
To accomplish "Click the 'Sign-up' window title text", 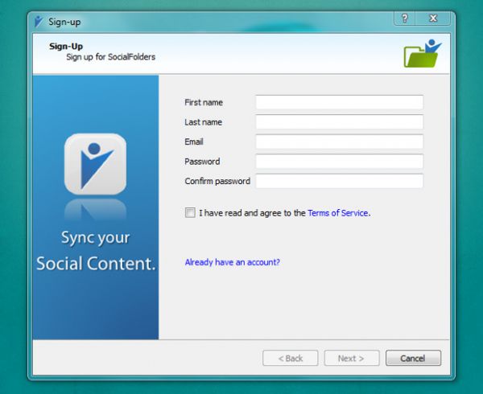I will click(x=64, y=22).
